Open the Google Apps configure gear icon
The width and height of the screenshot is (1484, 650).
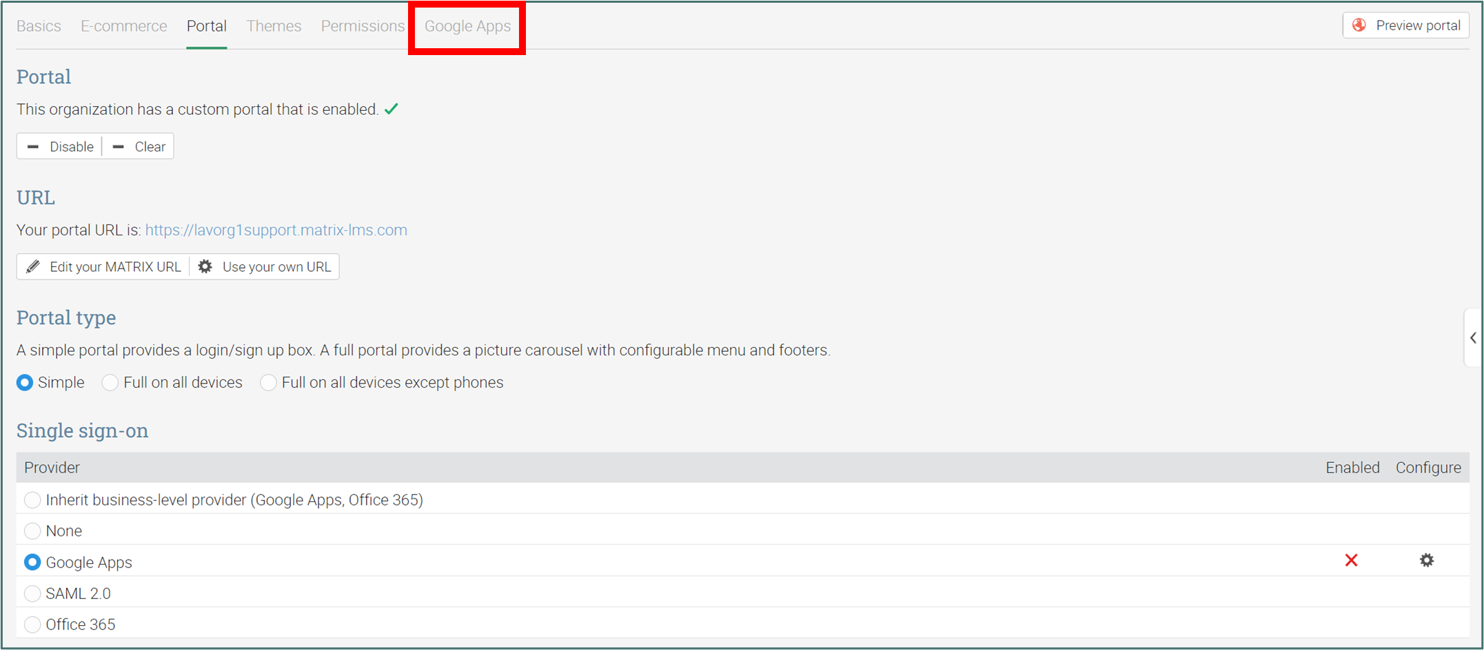(1426, 560)
